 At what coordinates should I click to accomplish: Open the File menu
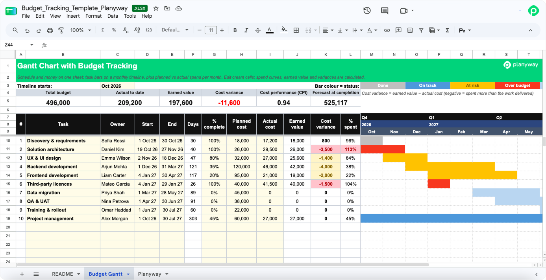tap(26, 16)
